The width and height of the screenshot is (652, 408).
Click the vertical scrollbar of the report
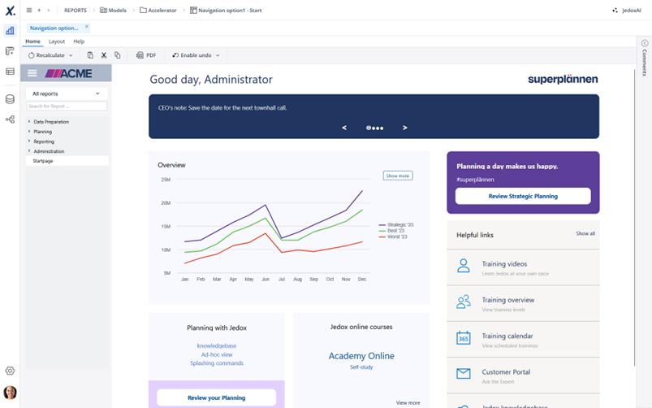[x=634, y=216]
